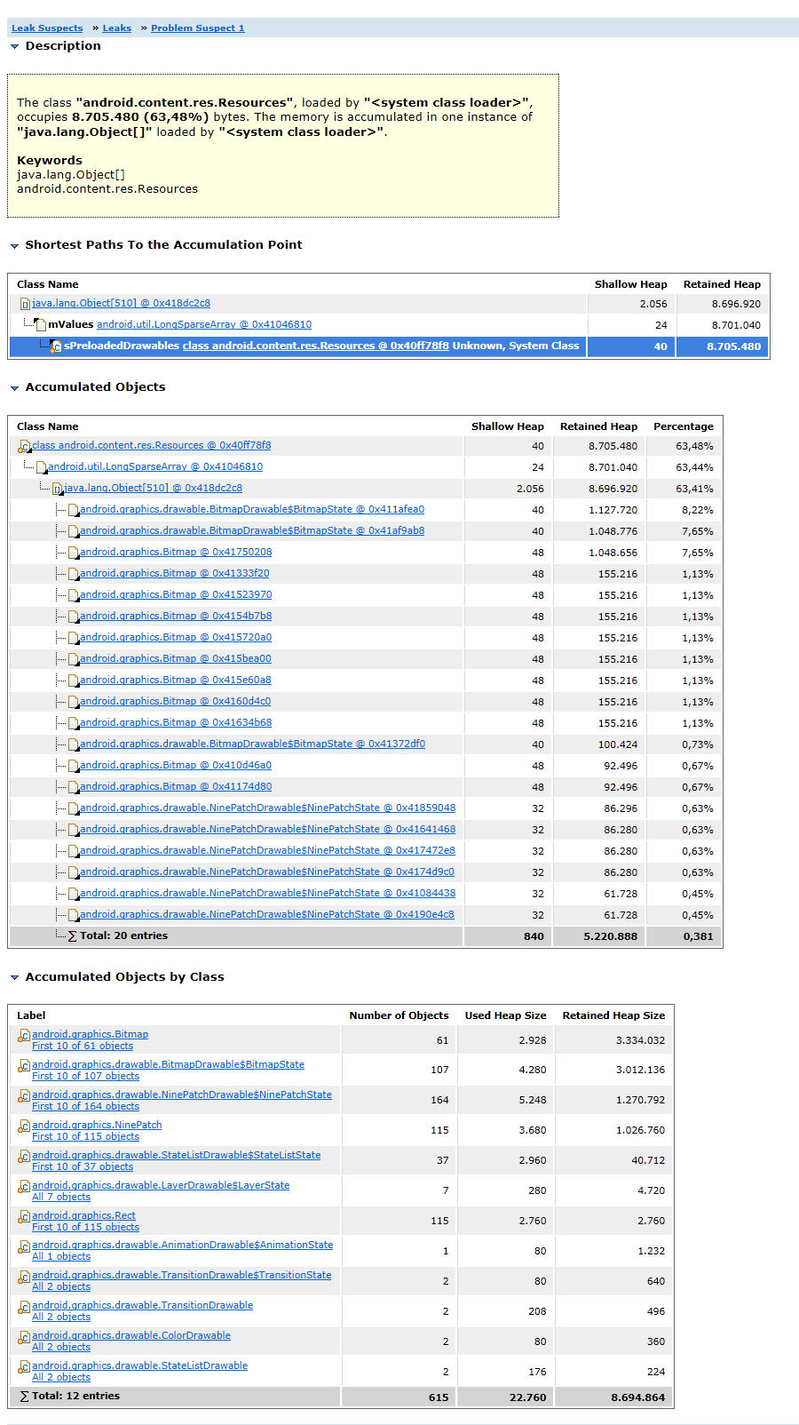
Task: Open NinePatchState @ 0x4190e4c8 link
Action: (x=266, y=914)
